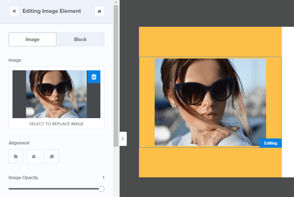Screen dimensions: 294x197
Task: Switch to the Image tab
Action: [33, 40]
